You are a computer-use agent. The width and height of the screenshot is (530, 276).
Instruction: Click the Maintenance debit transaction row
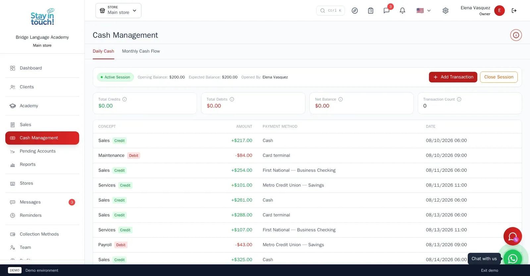tap(307, 156)
